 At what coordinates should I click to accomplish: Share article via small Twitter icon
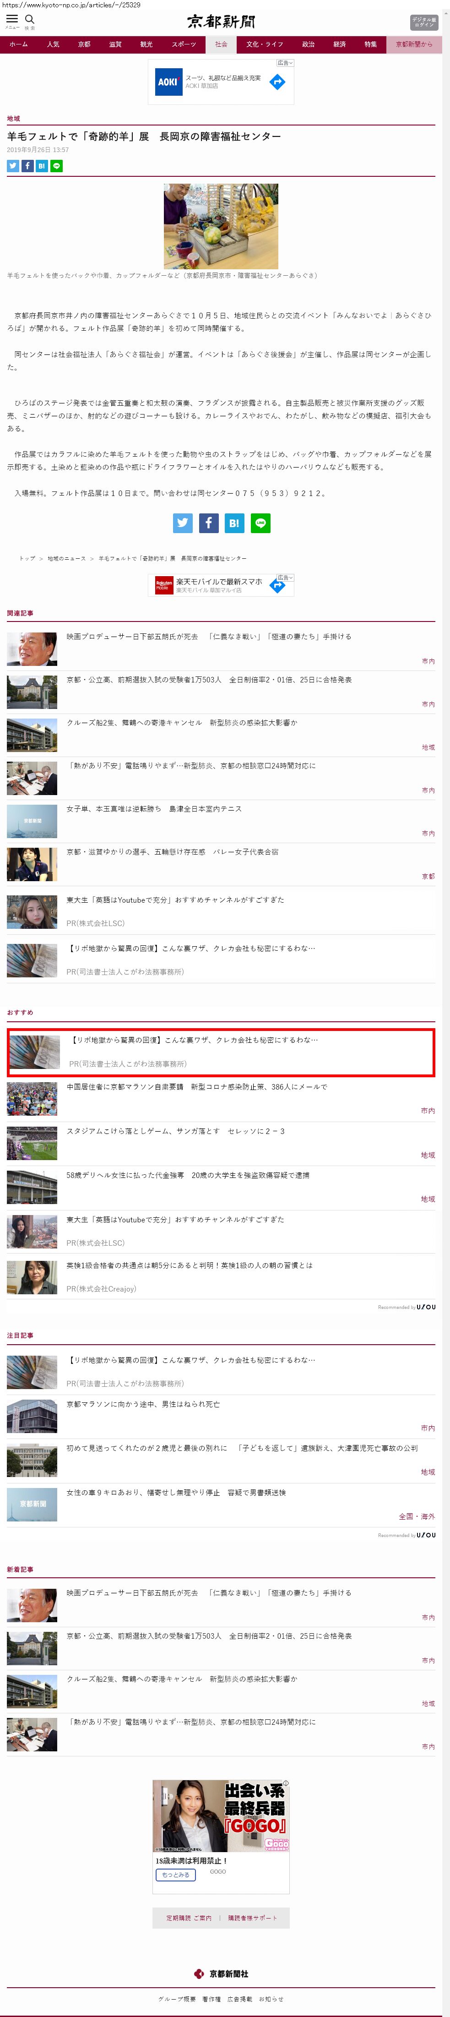(x=12, y=166)
